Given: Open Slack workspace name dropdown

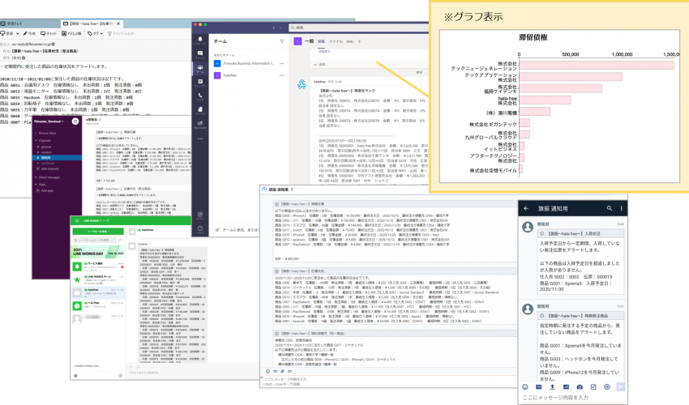Looking at the screenshot, I should pyautogui.click(x=49, y=122).
